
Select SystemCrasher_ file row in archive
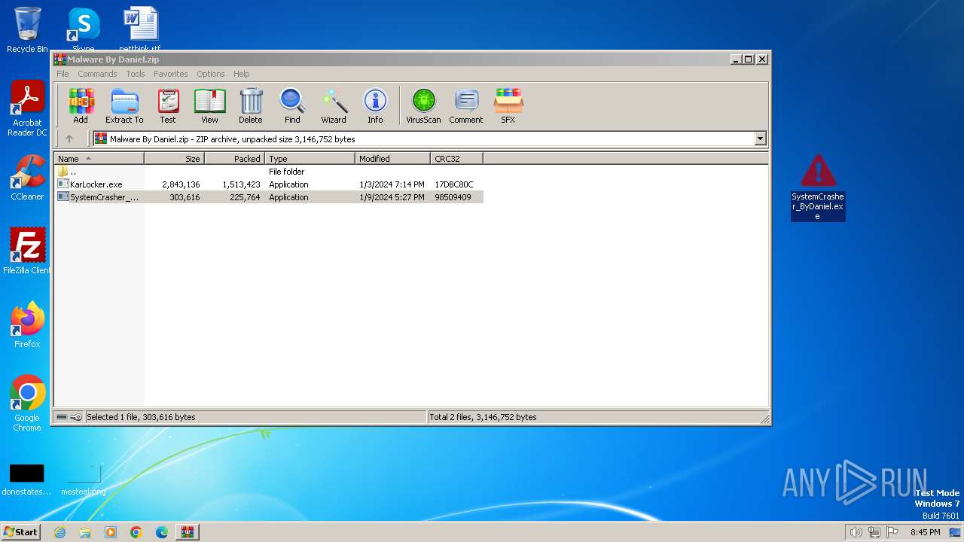269,197
